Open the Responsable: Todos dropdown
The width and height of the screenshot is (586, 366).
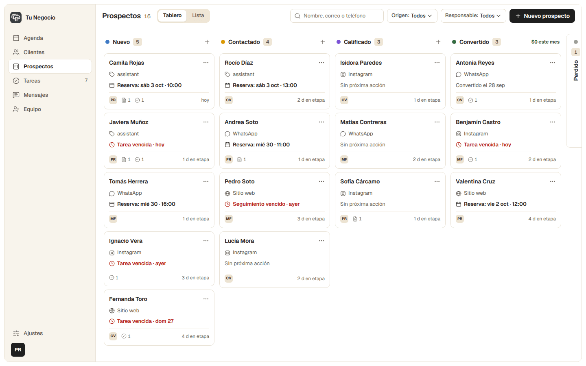[x=473, y=16]
